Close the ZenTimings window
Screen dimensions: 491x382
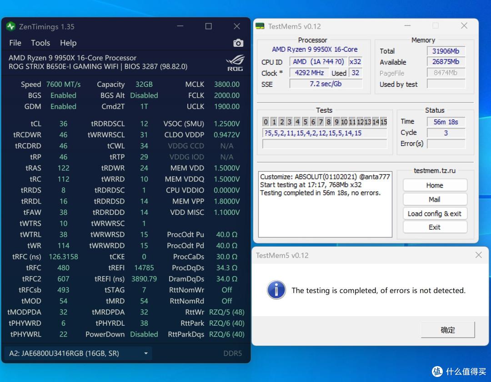click(x=237, y=26)
